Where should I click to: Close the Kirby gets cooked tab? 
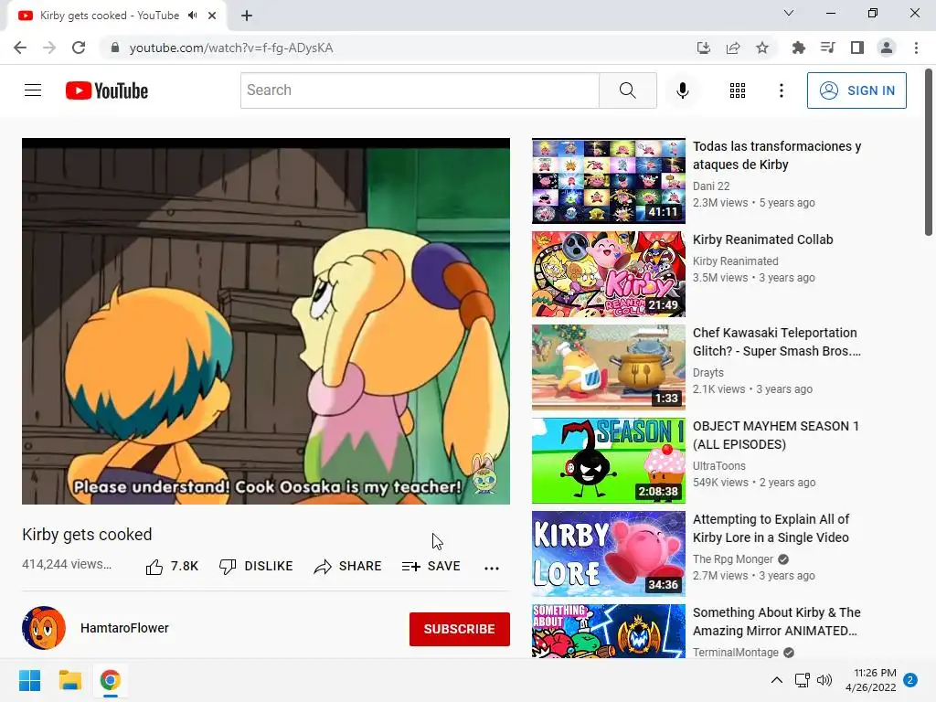click(212, 16)
